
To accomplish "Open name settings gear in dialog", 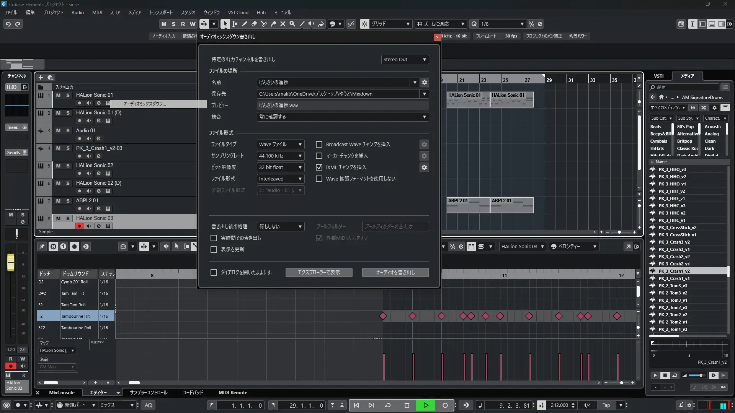I will tap(424, 82).
